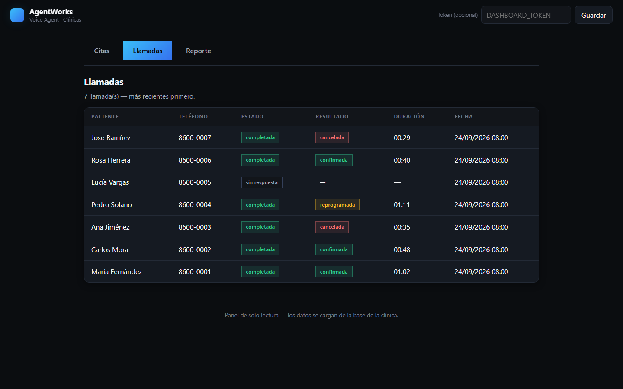The image size is (623, 389).
Task: Click Rosa Herrera's confirmada badge
Action: tap(334, 160)
